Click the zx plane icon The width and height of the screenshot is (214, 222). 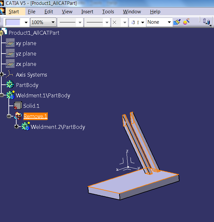[x=10, y=64]
